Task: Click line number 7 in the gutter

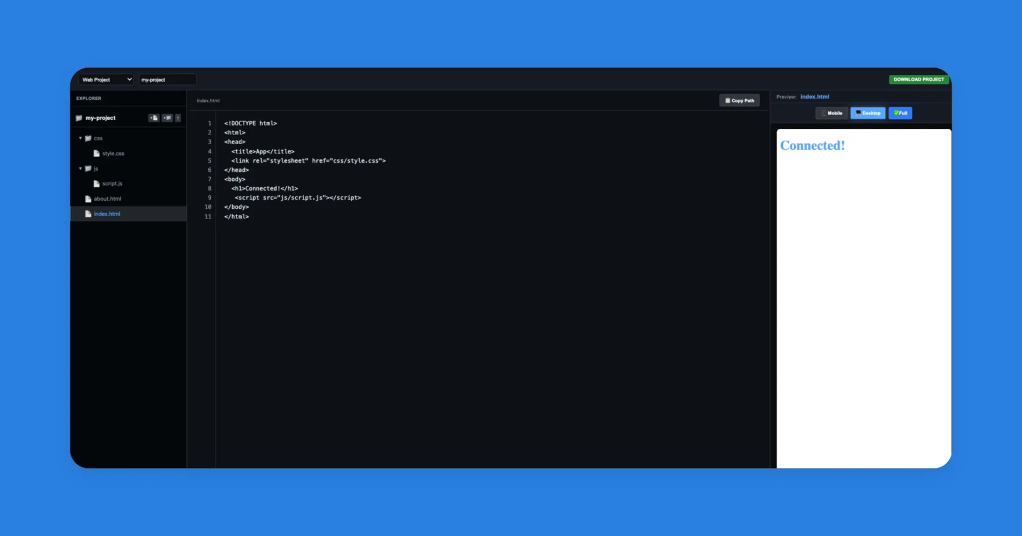Action: pos(210,179)
